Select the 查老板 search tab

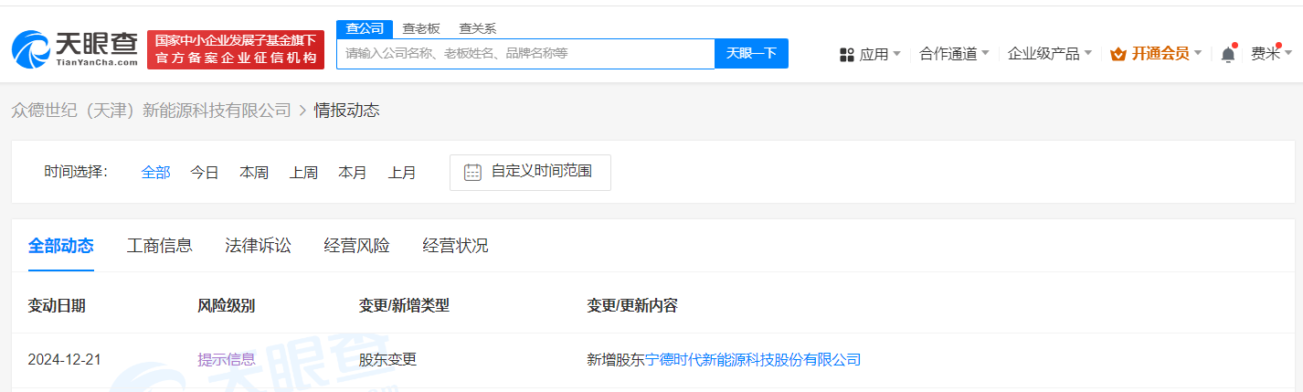pyautogui.click(x=421, y=28)
